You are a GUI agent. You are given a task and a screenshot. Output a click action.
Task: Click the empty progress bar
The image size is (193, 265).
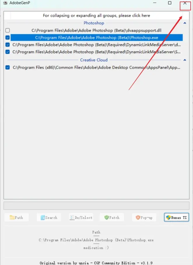tap(96, 206)
